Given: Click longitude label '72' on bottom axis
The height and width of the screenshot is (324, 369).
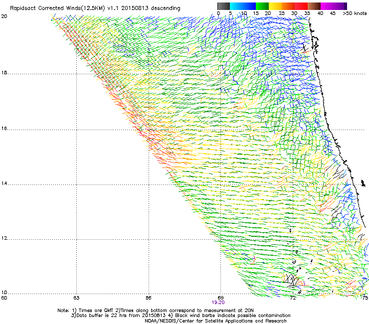Looking at the screenshot, I should [x=293, y=298].
